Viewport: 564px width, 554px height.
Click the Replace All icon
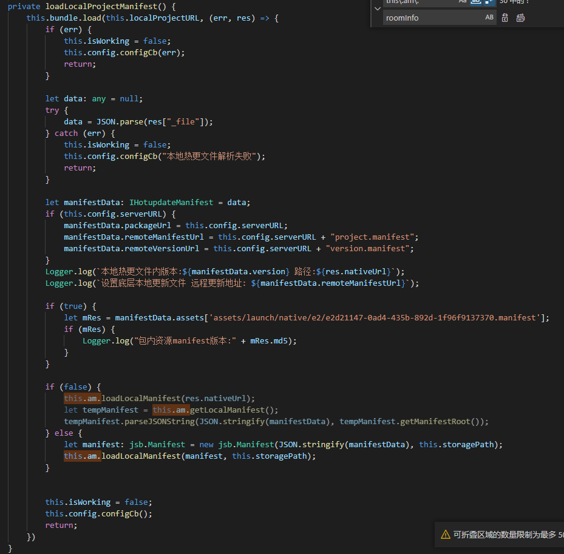pos(520,18)
